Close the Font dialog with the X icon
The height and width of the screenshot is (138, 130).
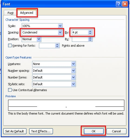[125, 4]
